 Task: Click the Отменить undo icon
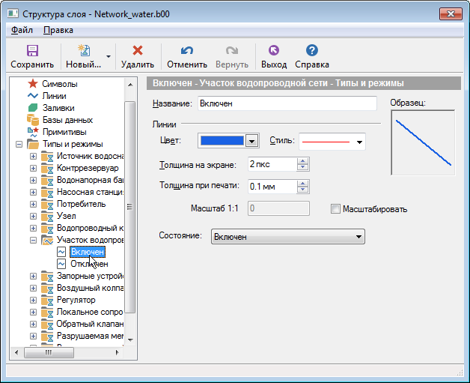[x=187, y=51]
